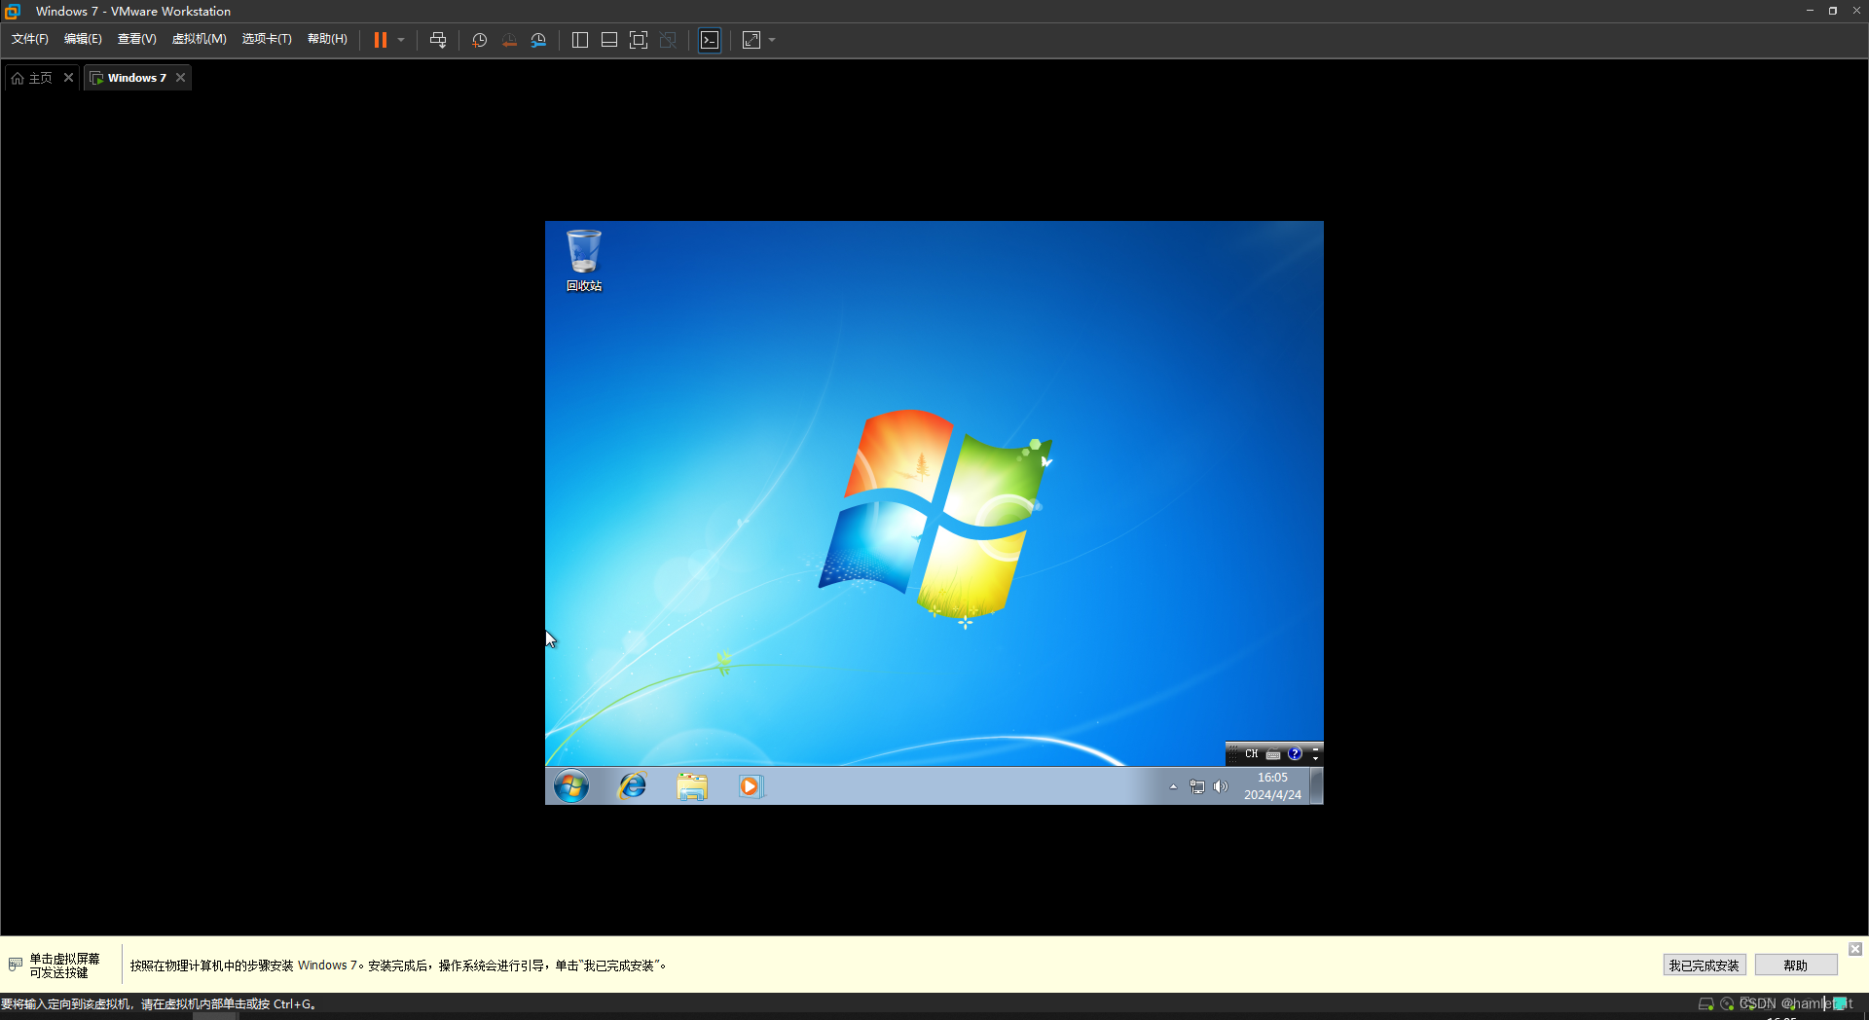Close the Windows 7 tab
Screen dimensions: 1869x1020
tap(180, 78)
